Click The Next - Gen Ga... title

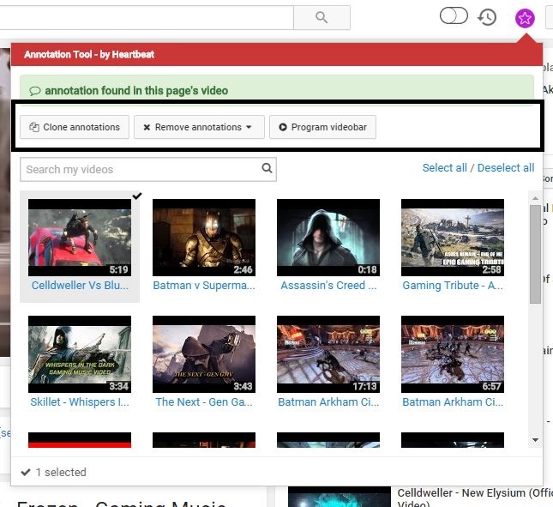(x=204, y=402)
